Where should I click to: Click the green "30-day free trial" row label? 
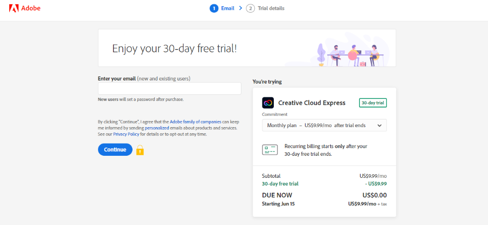point(280,183)
